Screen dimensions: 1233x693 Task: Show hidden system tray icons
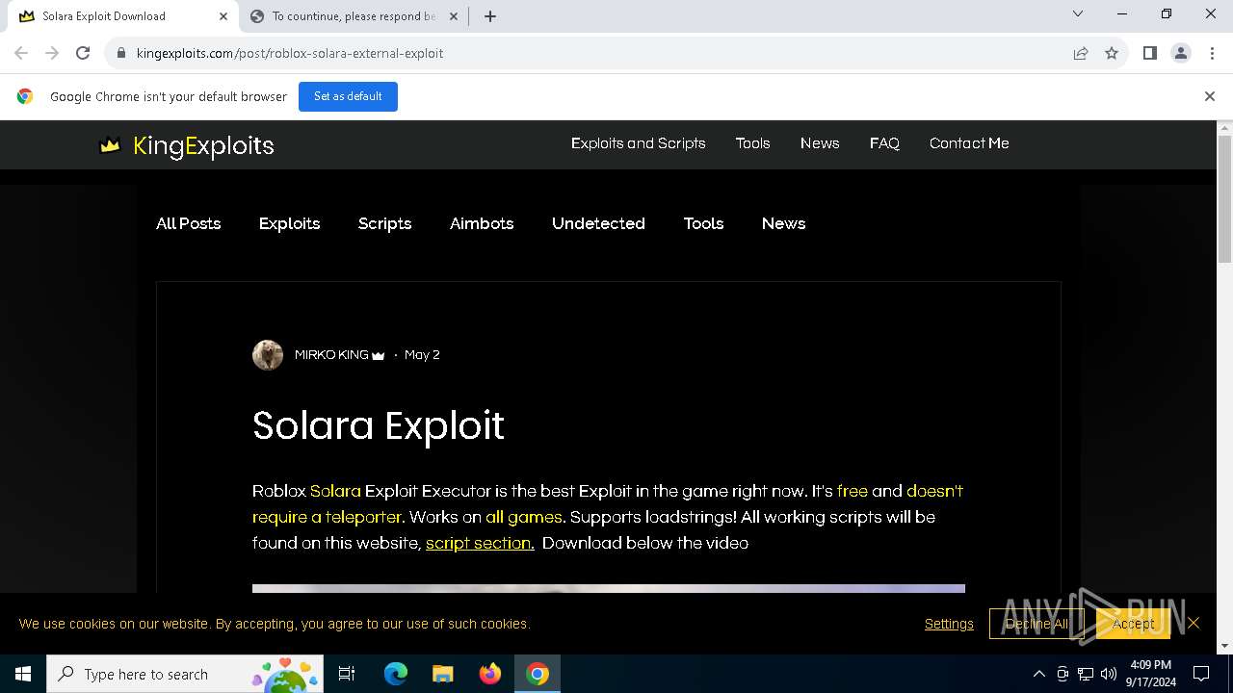(x=1038, y=674)
